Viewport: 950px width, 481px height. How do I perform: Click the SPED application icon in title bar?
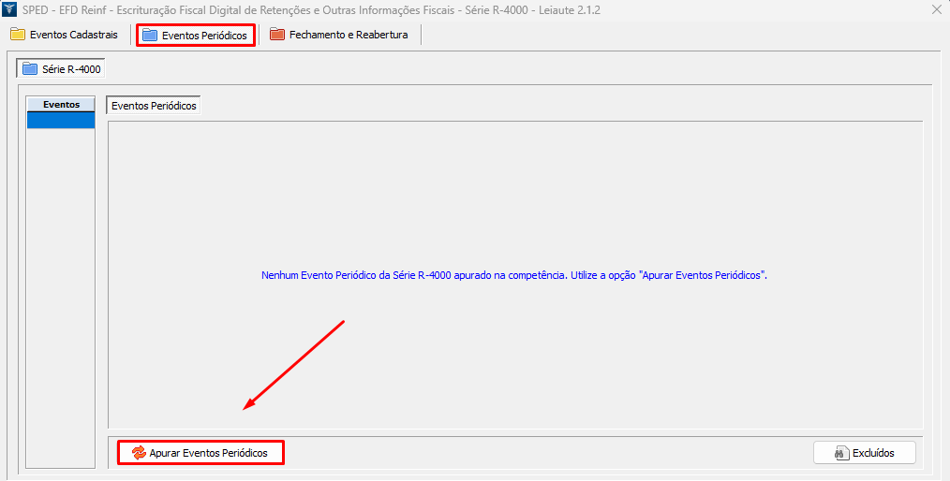click(x=10, y=9)
